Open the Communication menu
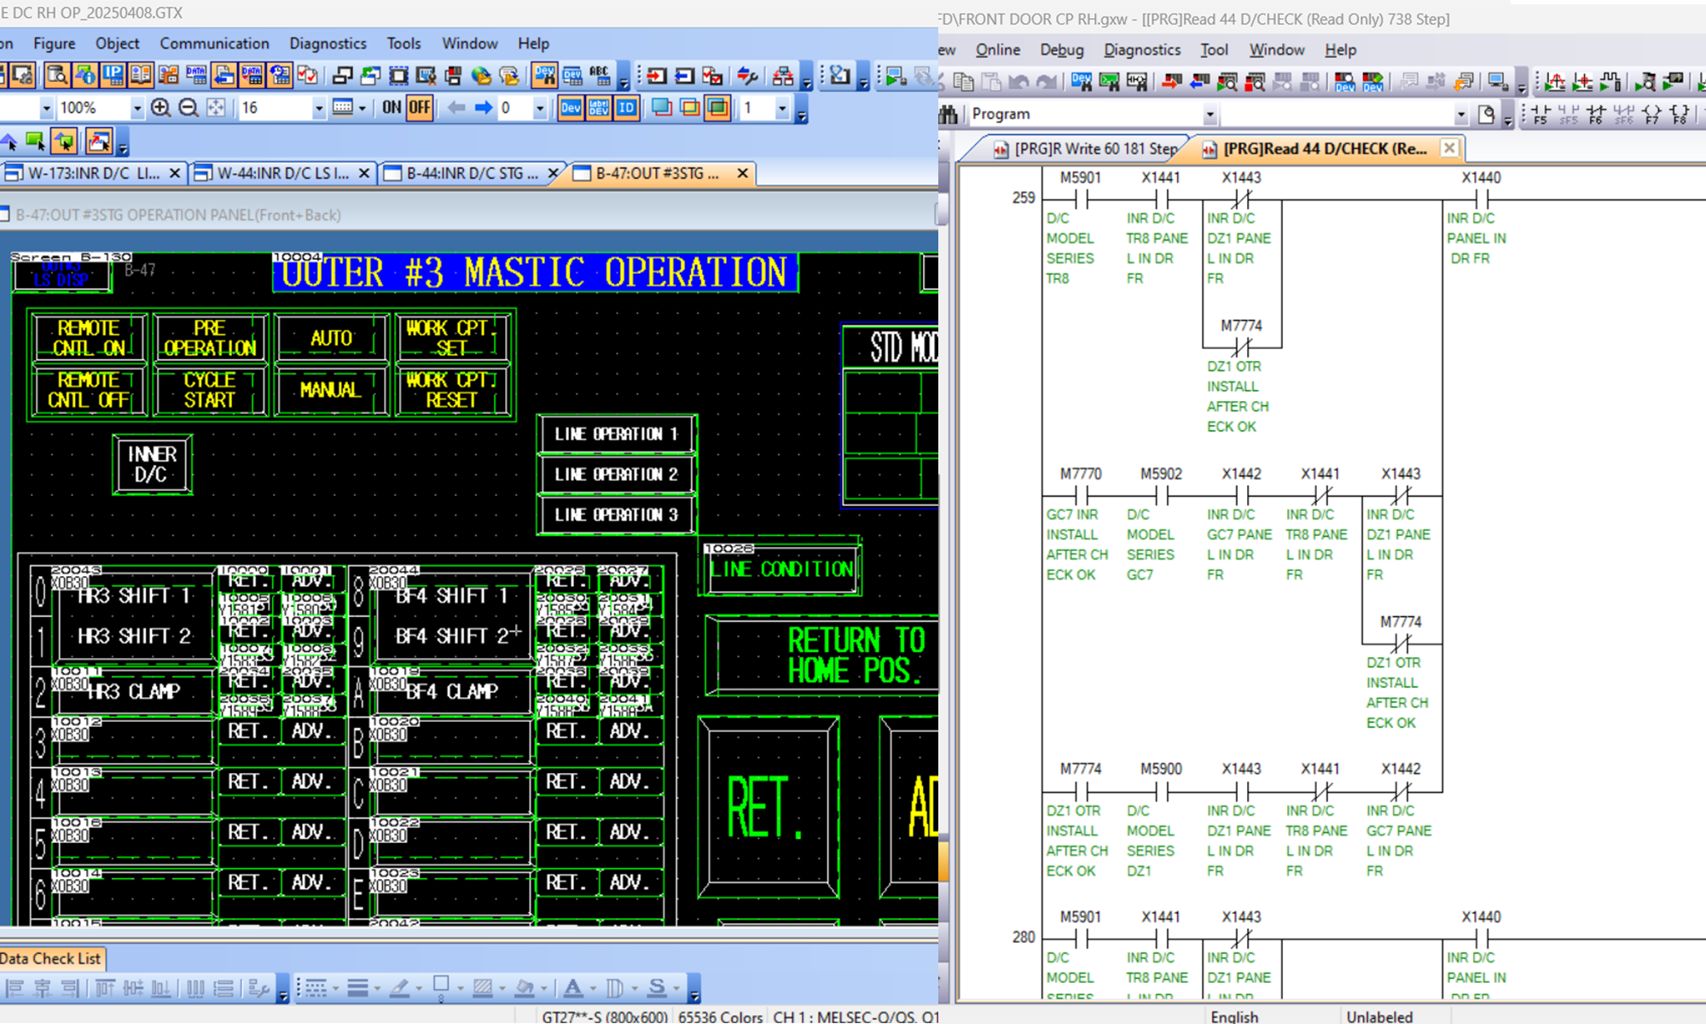 pyautogui.click(x=214, y=44)
